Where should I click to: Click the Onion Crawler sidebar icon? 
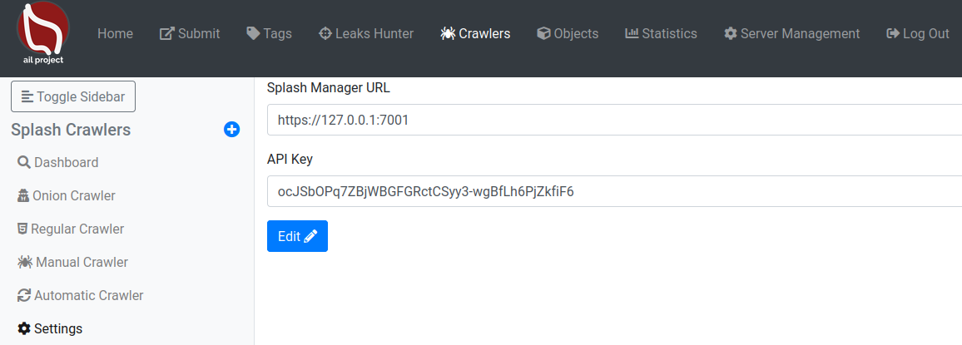(x=23, y=195)
